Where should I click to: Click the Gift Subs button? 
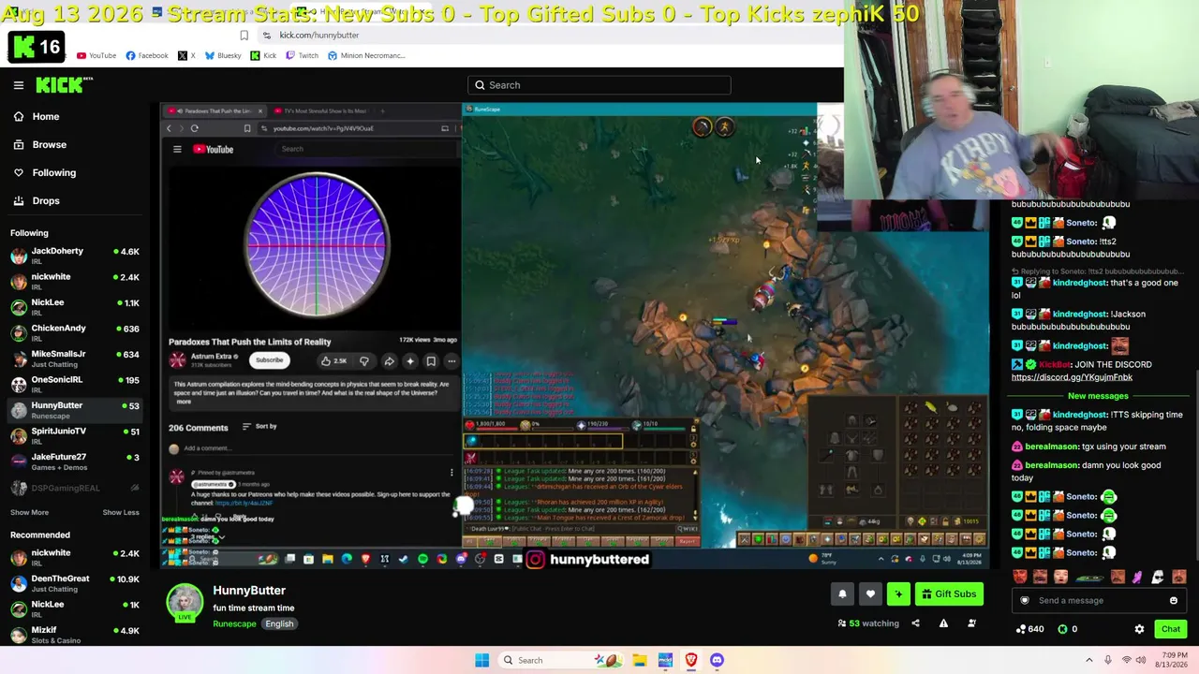pos(948,593)
